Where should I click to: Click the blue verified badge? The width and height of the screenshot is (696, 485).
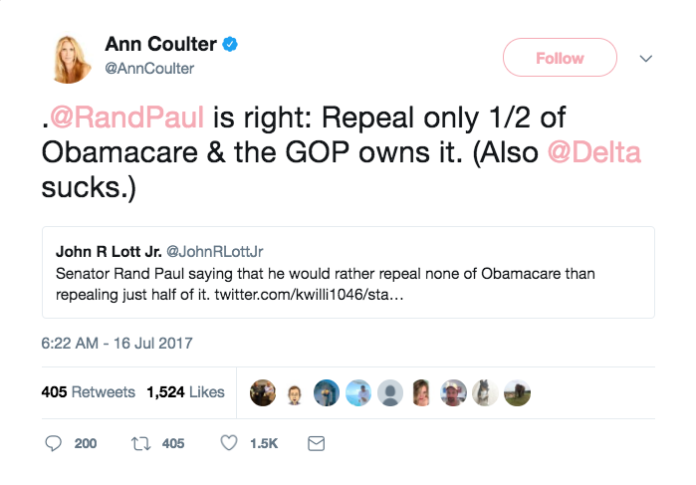(x=230, y=44)
